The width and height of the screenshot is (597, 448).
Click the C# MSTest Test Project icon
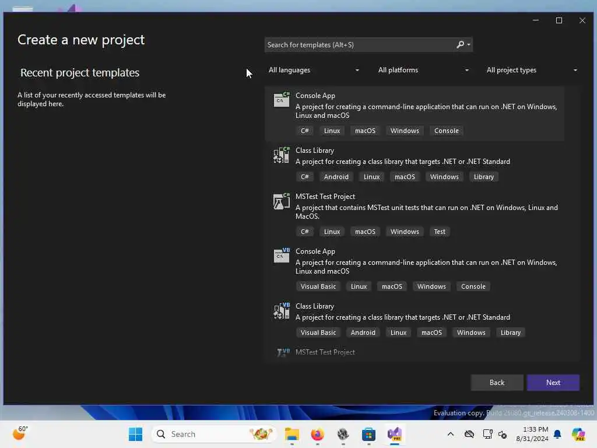282,201
